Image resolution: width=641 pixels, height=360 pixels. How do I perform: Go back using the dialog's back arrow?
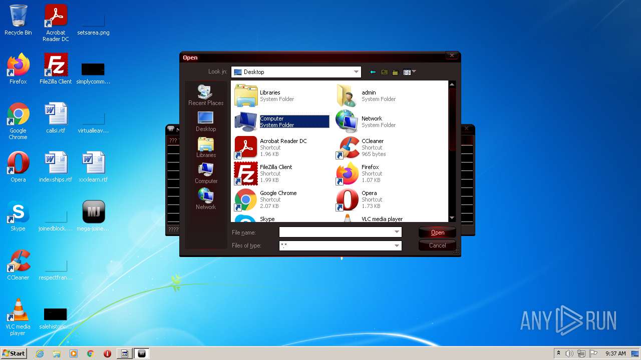tap(373, 72)
